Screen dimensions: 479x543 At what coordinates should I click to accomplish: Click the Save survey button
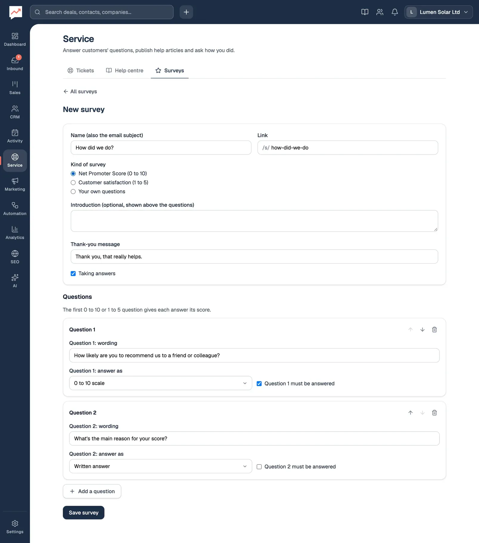tap(84, 513)
